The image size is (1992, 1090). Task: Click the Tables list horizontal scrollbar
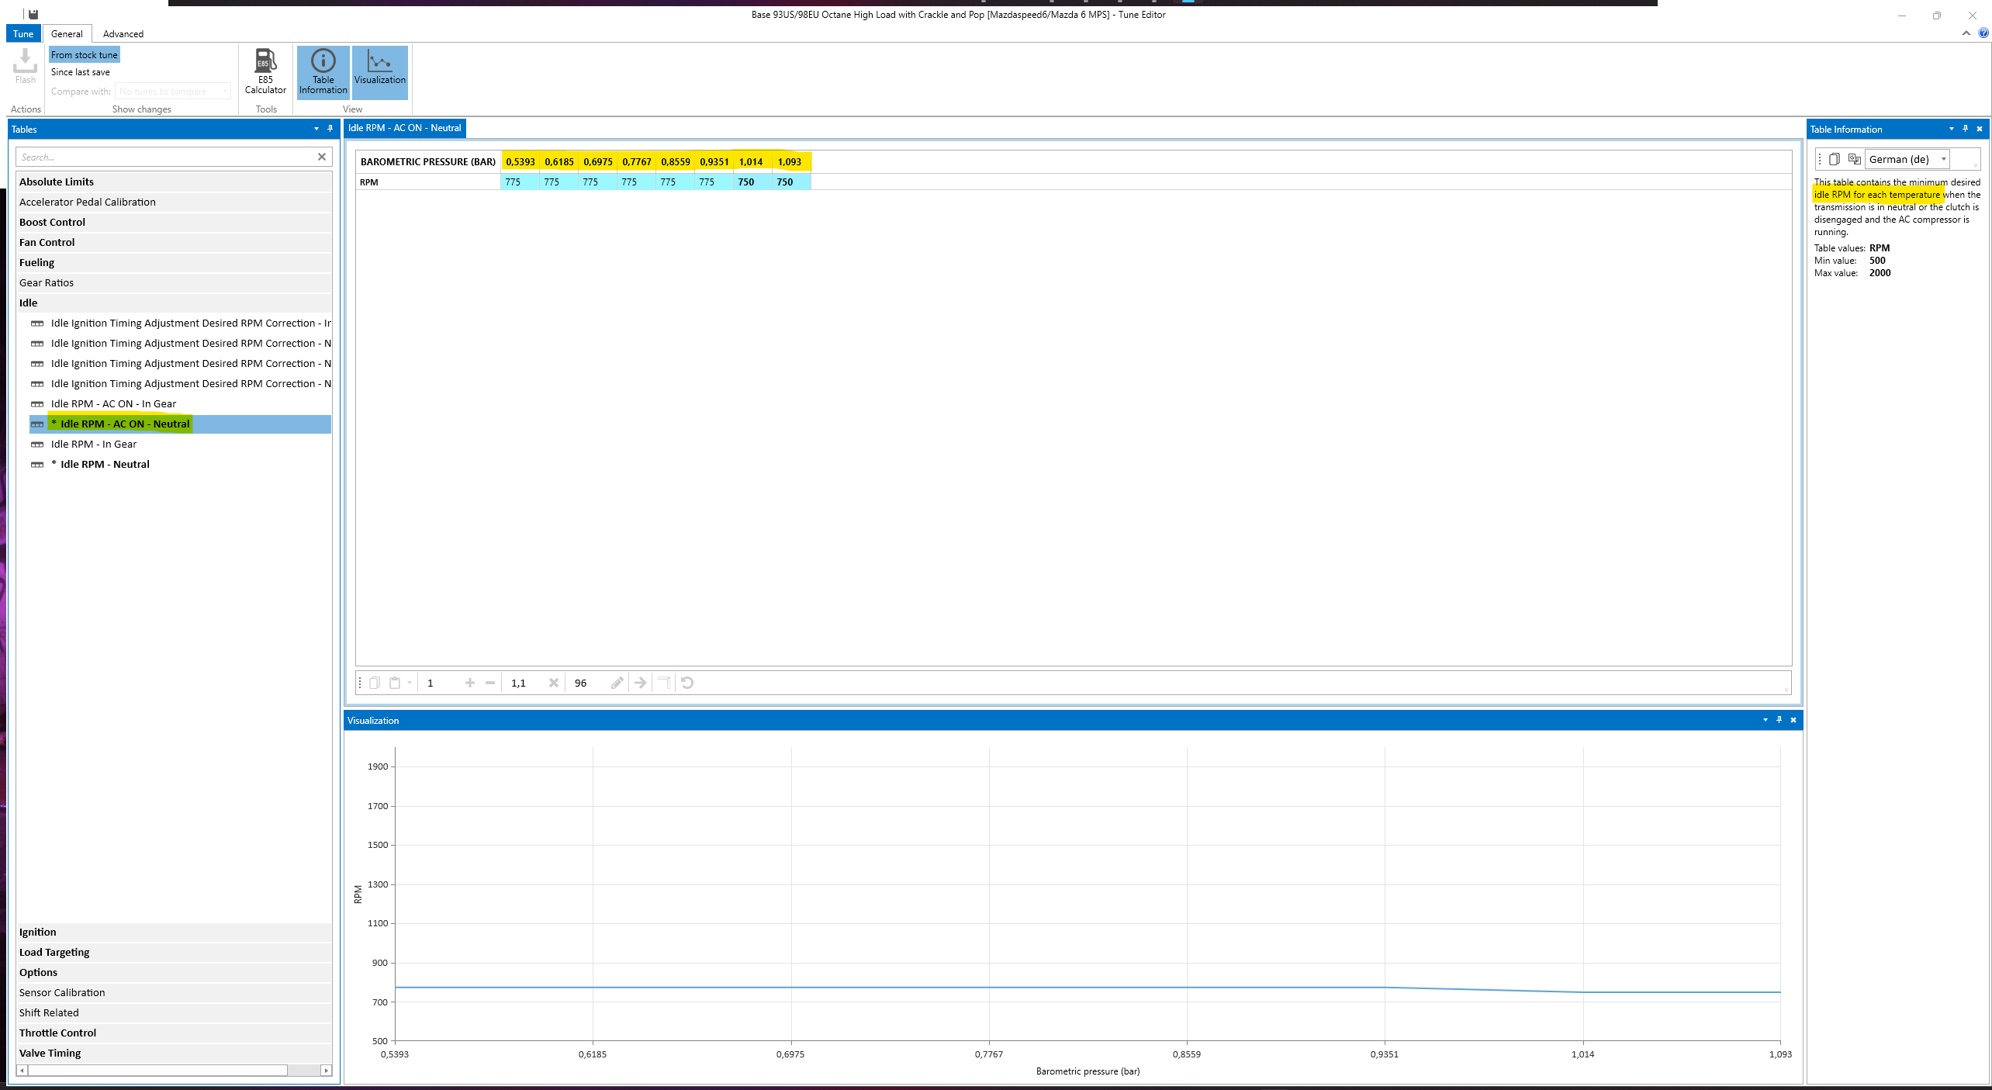pos(157,1070)
